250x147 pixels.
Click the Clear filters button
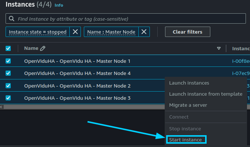coord(188,32)
